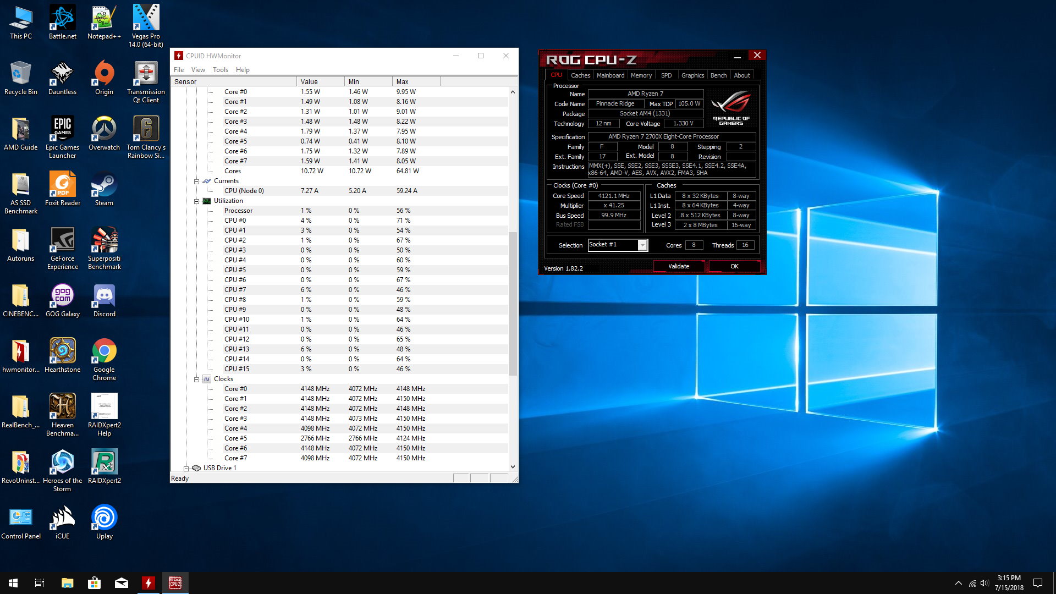
Task: Start Overwatch from the desktop
Action: pos(104,133)
